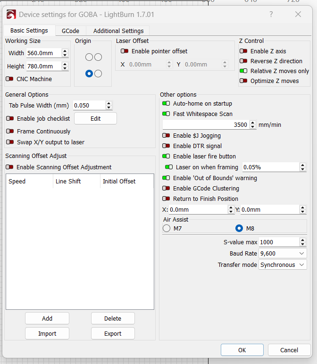Toggle Swap X/Y output to laser
This screenshot has height=364, width=317.
click(x=10, y=142)
